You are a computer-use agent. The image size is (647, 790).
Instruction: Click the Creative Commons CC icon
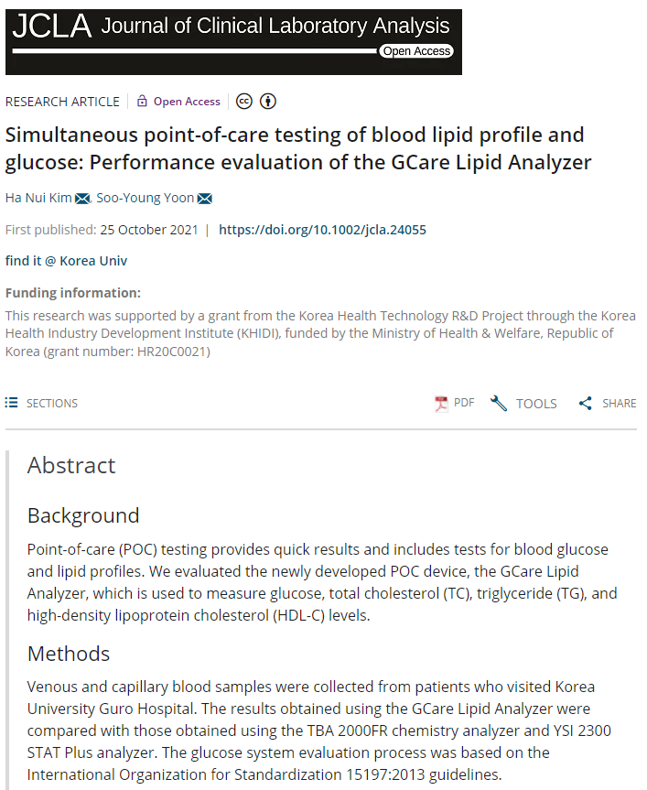(x=244, y=102)
